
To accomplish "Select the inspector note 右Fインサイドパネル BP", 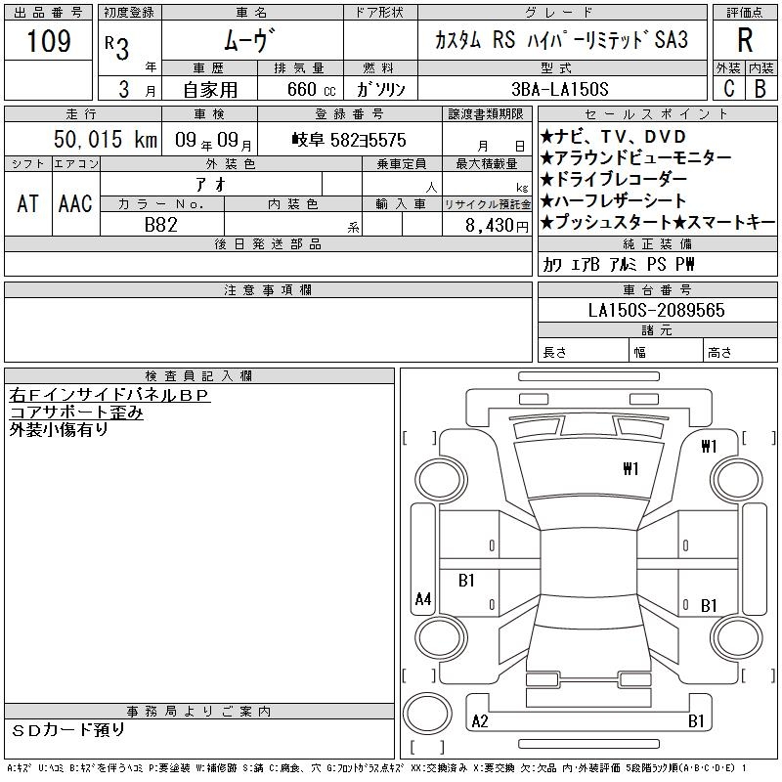I will 109,395.
